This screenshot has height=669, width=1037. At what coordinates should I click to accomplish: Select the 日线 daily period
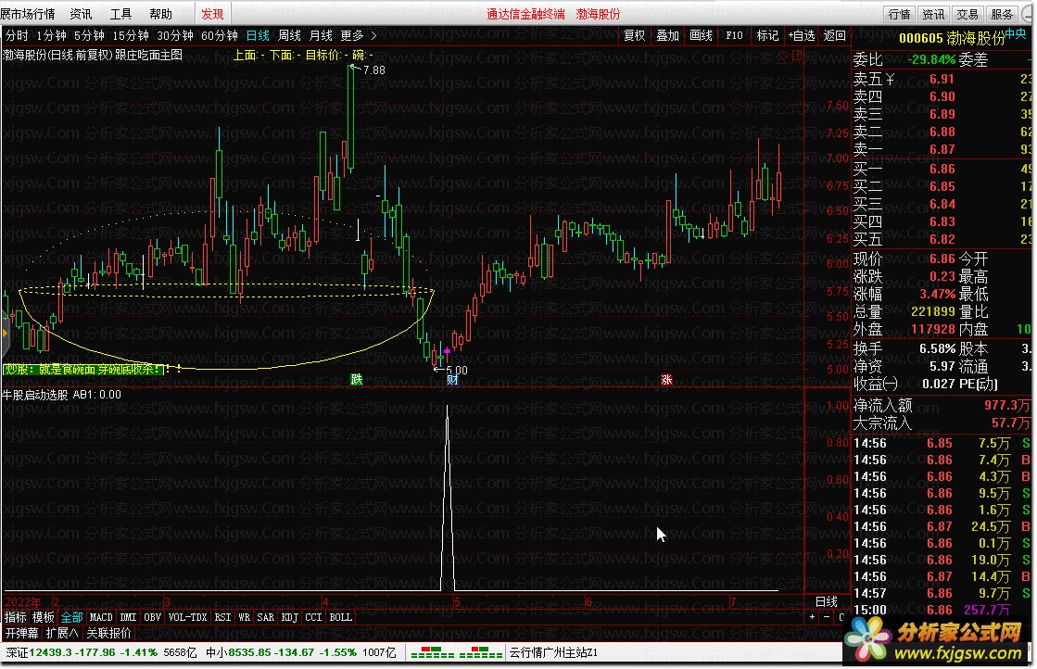(258, 36)
